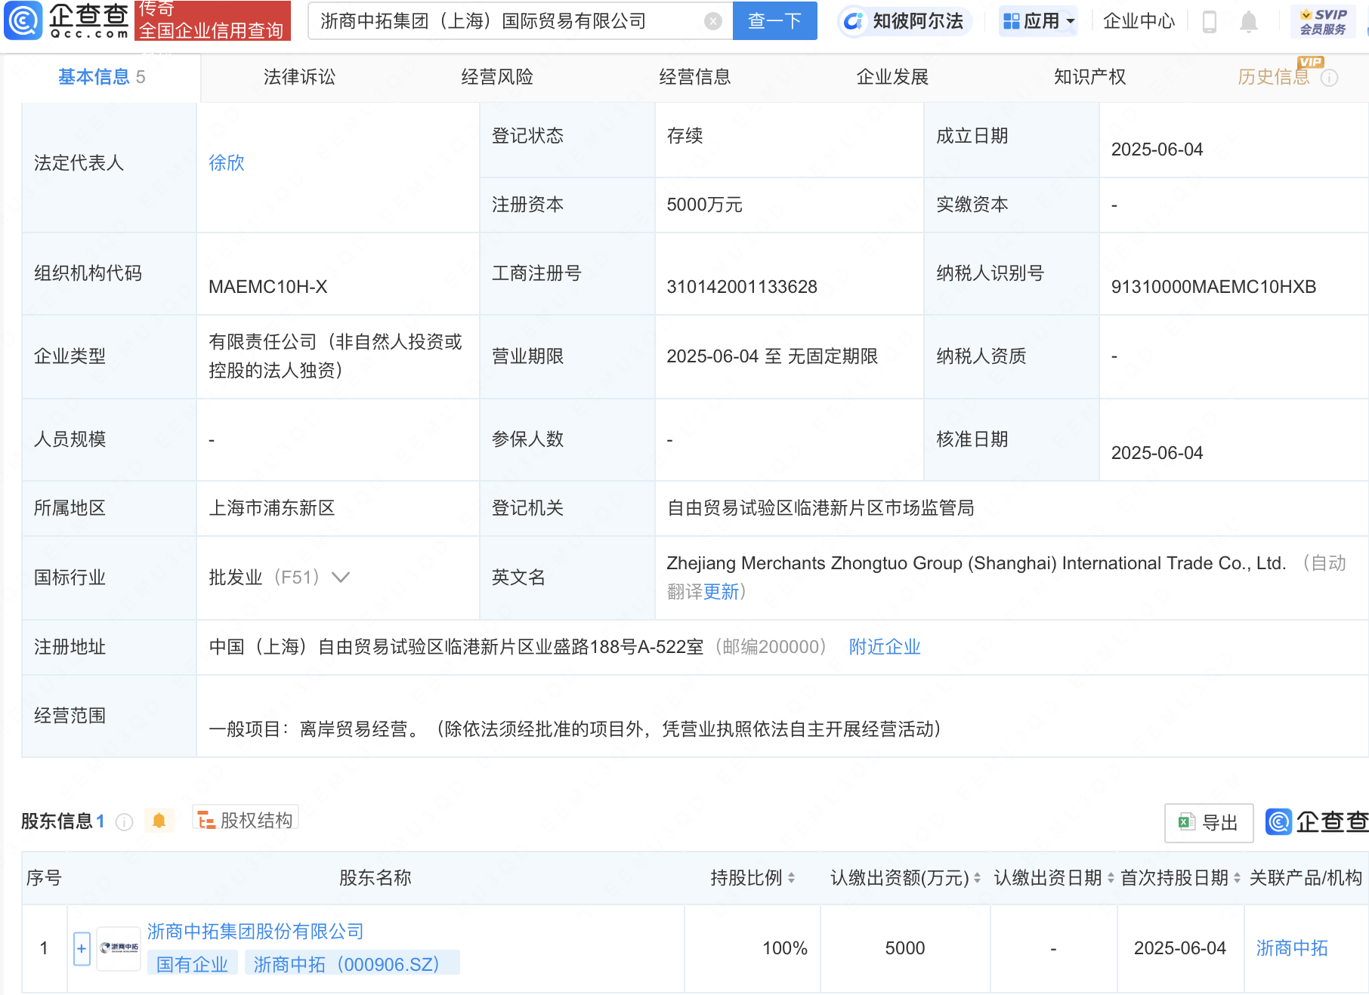Open 知彼阿尔法 AI assistant
This screenshot has height=995, width=1369.
[x=904, y=21]
